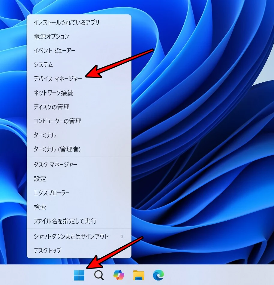
Task: Launch ターミナル
Action: point(45,135)
